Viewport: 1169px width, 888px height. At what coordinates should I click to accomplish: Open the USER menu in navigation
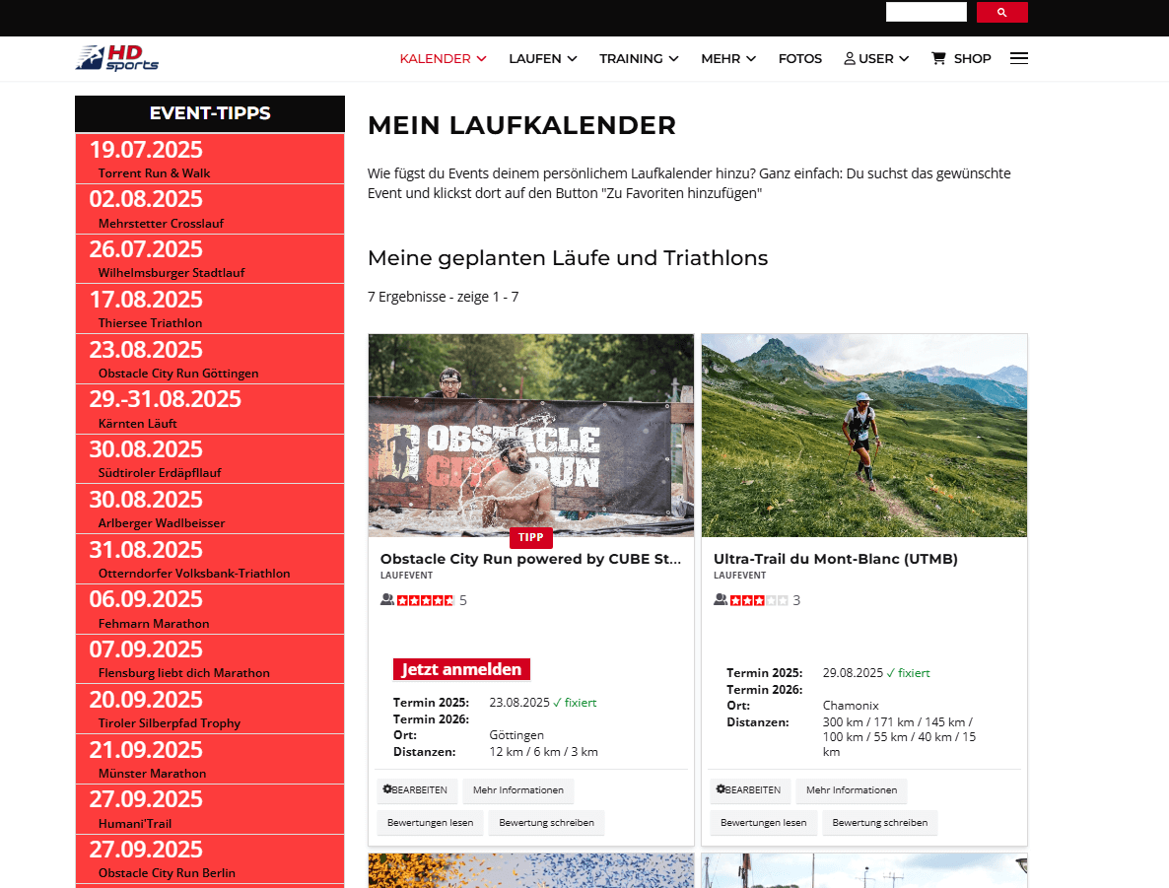[875, 58]
